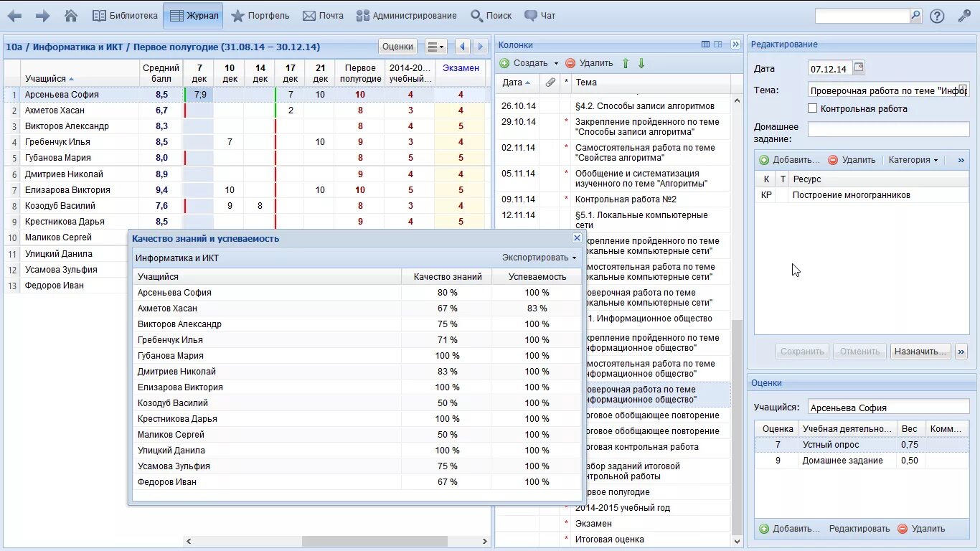
Task: Go to previous journal page arrow
Action: 463,47
